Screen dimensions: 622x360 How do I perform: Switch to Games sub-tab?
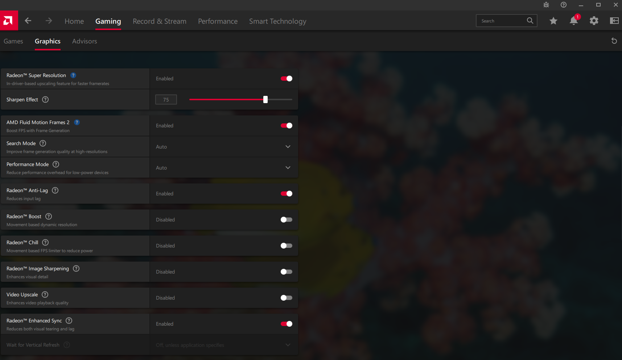(x=13, y=41)
